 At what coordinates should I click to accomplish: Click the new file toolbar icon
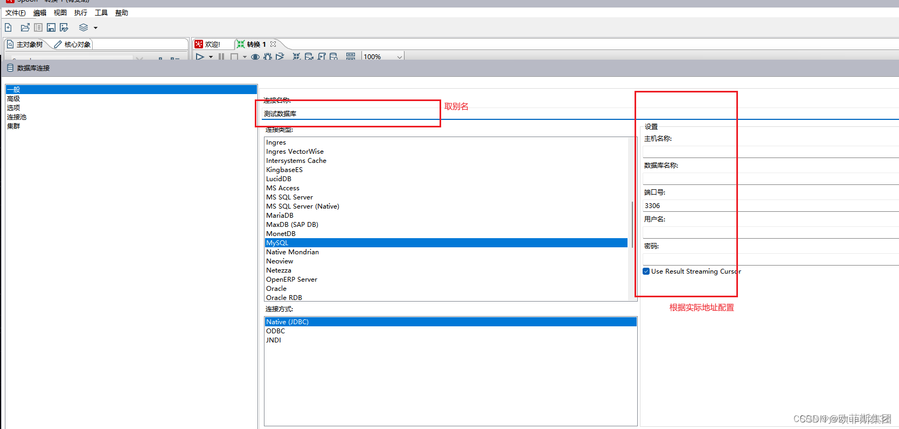(8, 27)
